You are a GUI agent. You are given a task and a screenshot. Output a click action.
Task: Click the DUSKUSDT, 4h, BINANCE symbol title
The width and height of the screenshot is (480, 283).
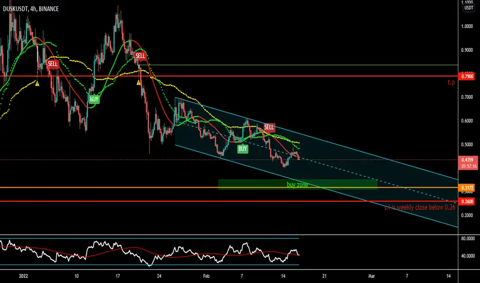click(30, 9)
